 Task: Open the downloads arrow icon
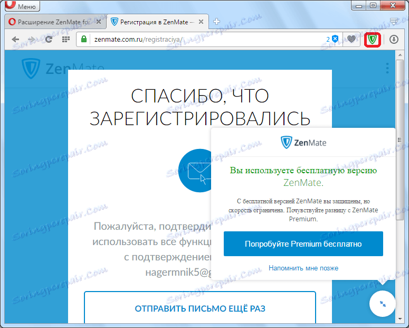click(x=394, y=40)
